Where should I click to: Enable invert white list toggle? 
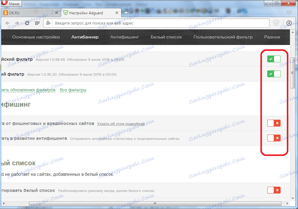pos(274,190)
